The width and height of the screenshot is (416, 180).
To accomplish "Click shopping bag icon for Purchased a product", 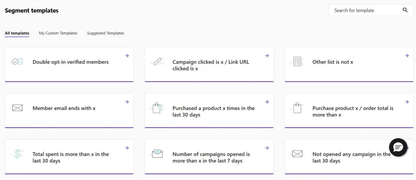I will click(x=157, y=108).
